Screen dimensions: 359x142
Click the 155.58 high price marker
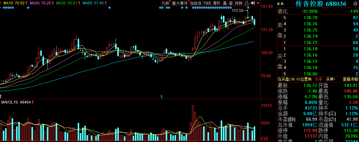(x=237, y=11)
